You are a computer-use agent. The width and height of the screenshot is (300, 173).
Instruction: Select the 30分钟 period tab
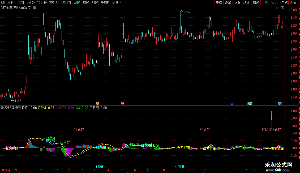pyautogui.click(x=54, y=2)
